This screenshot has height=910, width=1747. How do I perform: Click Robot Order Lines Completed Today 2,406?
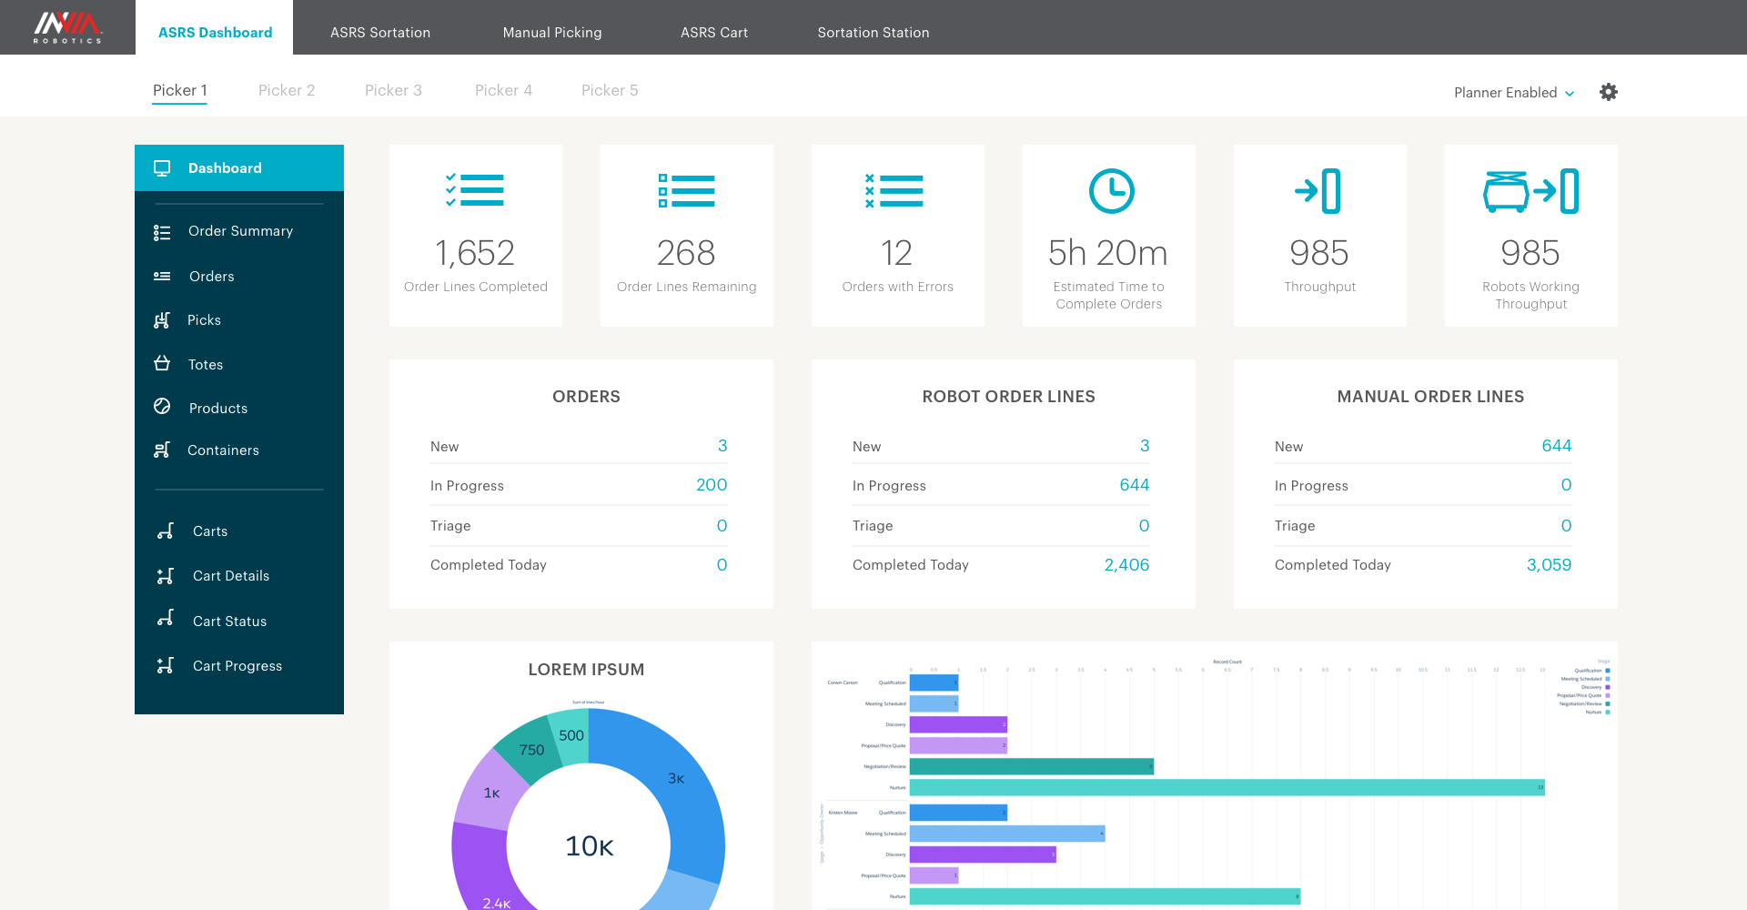pos(1126,565)
